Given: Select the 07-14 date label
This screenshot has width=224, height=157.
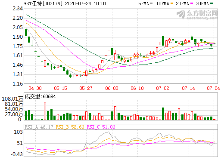Looking at the screenshot, I should point(189,88).
